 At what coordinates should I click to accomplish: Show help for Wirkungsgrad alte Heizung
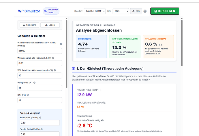53,58
